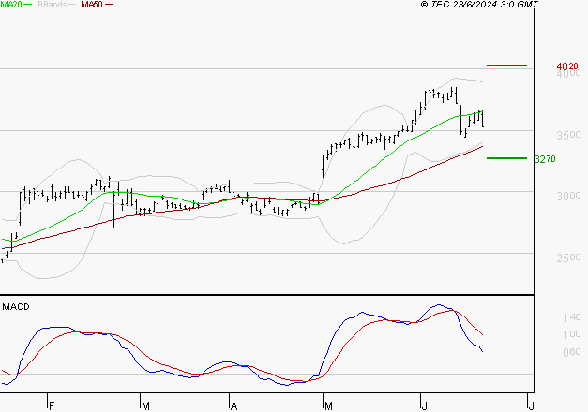Click the green 3270 support value
The height and width of the screenshot is (412, 588).
(x=545, y=159)
